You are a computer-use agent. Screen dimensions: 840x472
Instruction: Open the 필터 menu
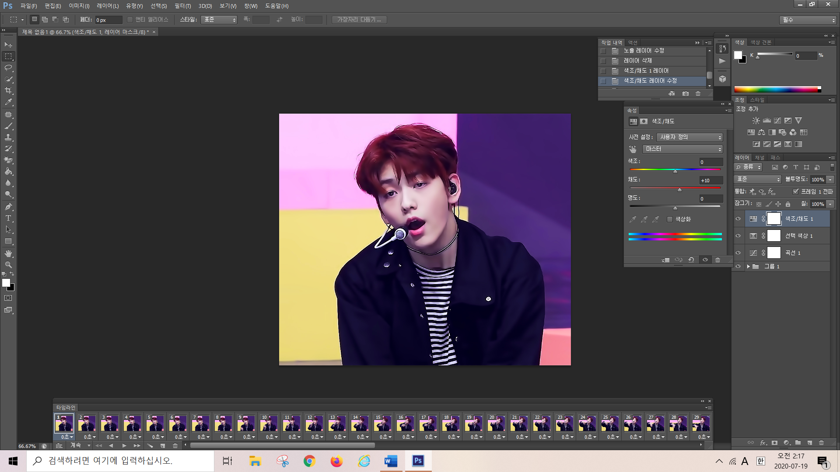tap(182, 6)
